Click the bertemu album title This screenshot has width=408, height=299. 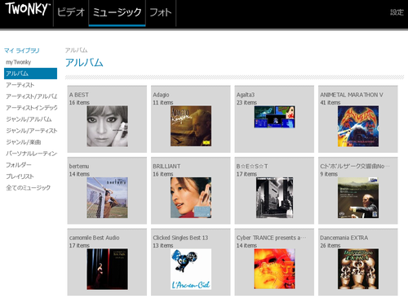click(79, 166)
